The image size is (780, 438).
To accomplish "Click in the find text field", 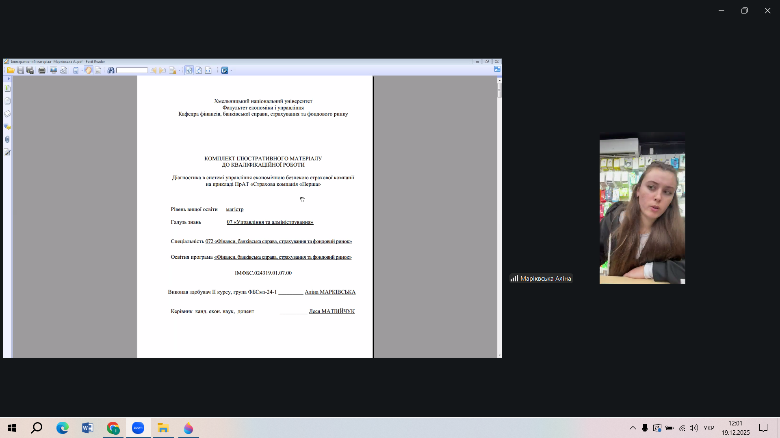I will pyautogui.click(x=132, y=70).
